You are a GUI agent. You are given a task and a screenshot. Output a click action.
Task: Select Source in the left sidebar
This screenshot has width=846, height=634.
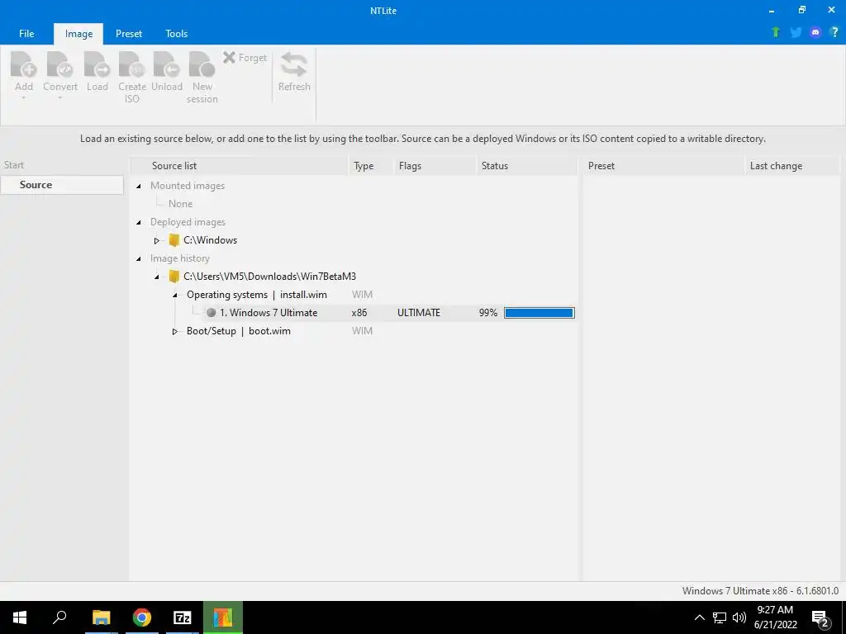tap(62, 184)
